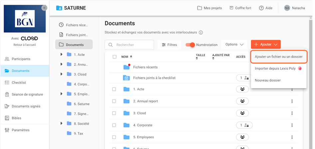Viewport: 315px width, 149px height.
Task: Toggle the Numérotation switch
Action: 190,45
